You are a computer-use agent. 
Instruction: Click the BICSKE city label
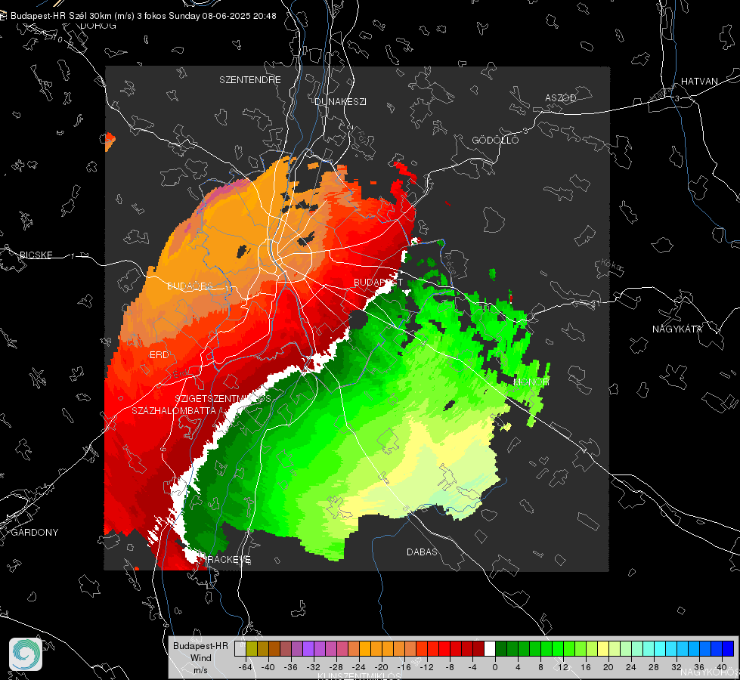(36, 255)
